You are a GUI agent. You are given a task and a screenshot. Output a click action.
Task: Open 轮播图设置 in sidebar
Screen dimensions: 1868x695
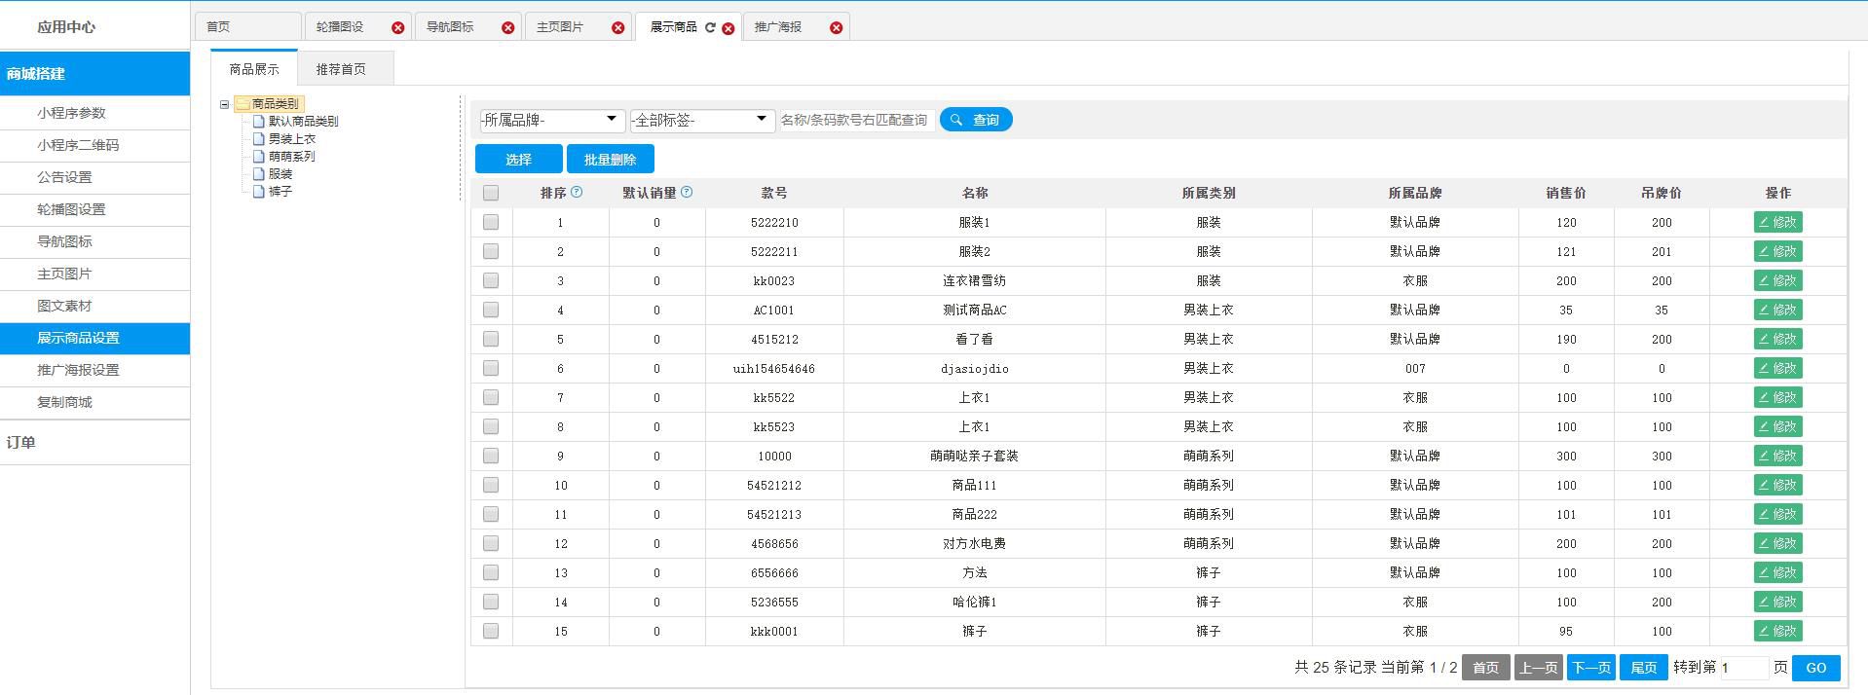[x=94, y=209]
